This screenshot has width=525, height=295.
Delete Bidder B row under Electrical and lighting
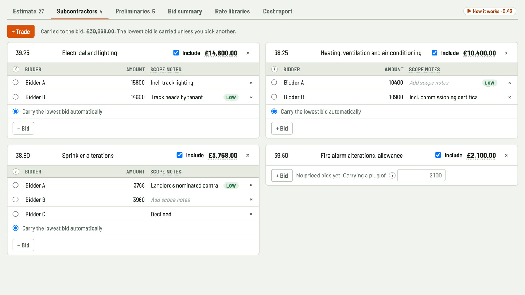(x=251, y=97)
